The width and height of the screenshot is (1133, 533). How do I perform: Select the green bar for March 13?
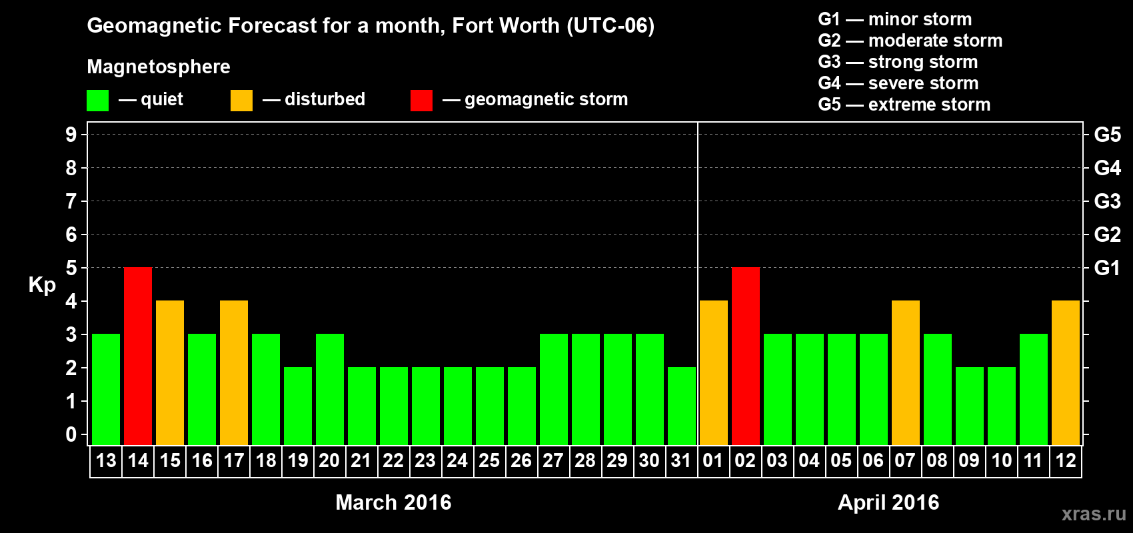[106, 389]
